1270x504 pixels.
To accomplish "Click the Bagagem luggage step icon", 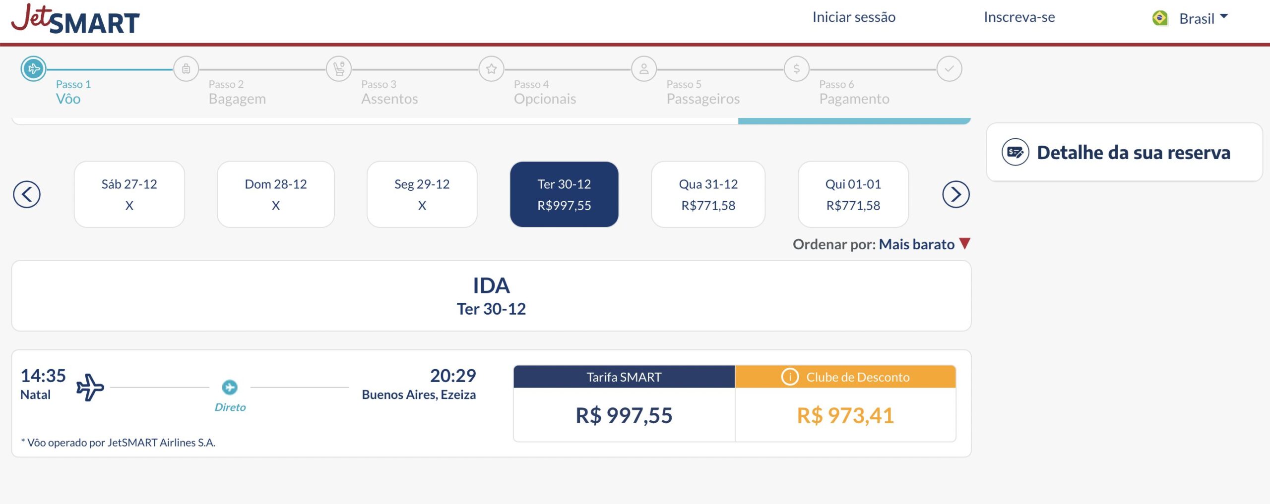I will (186, 69).
